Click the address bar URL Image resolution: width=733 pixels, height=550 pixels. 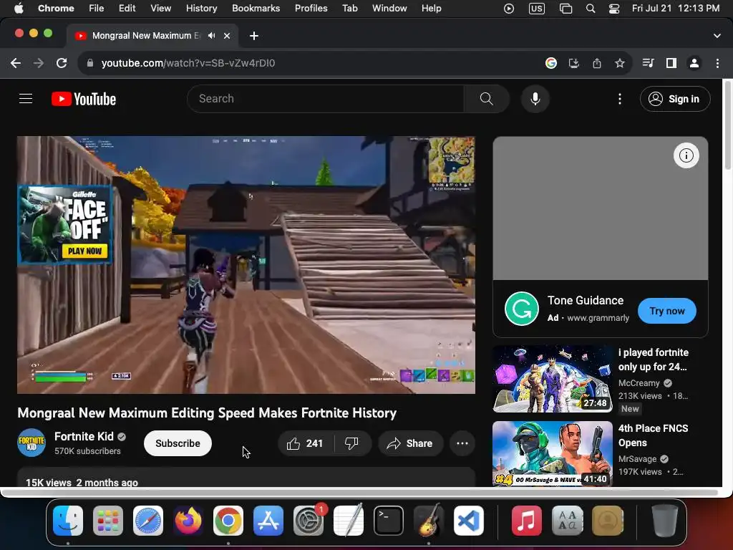coord(188,63)
